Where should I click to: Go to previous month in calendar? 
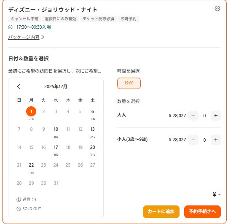[19, 86]
